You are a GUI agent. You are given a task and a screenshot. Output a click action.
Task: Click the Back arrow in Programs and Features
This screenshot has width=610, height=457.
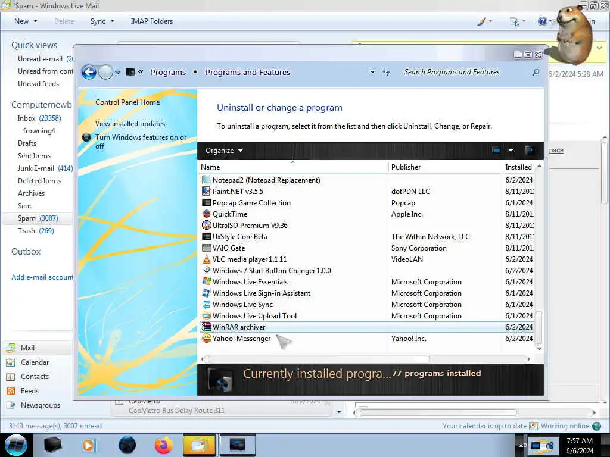[89, 72]
